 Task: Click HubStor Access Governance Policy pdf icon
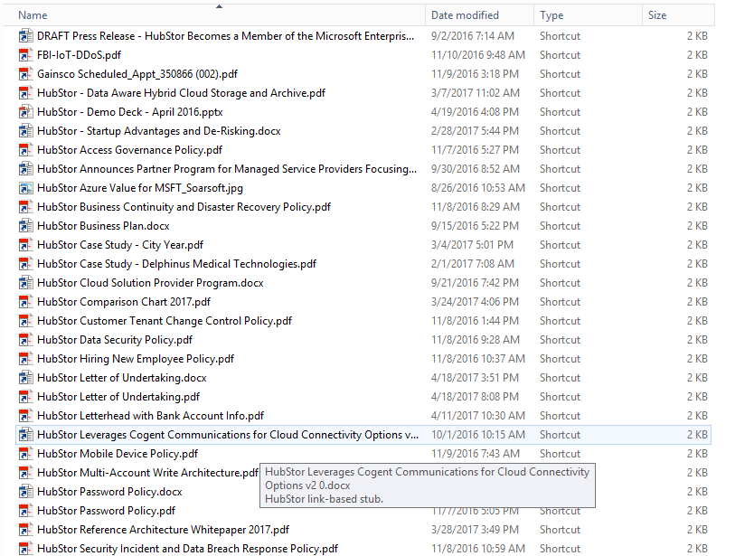(x=25, y=150)
